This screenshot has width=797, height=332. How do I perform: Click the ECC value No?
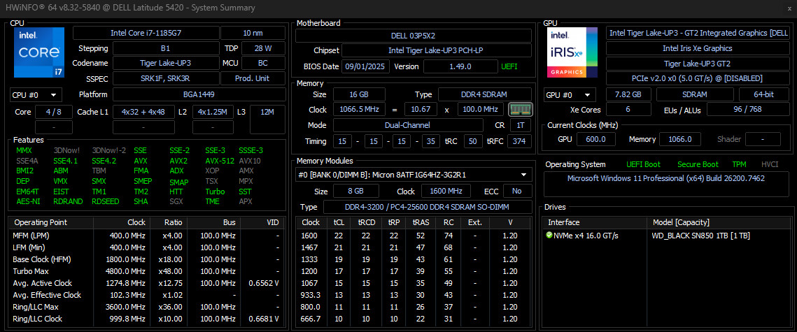point(517,192)
